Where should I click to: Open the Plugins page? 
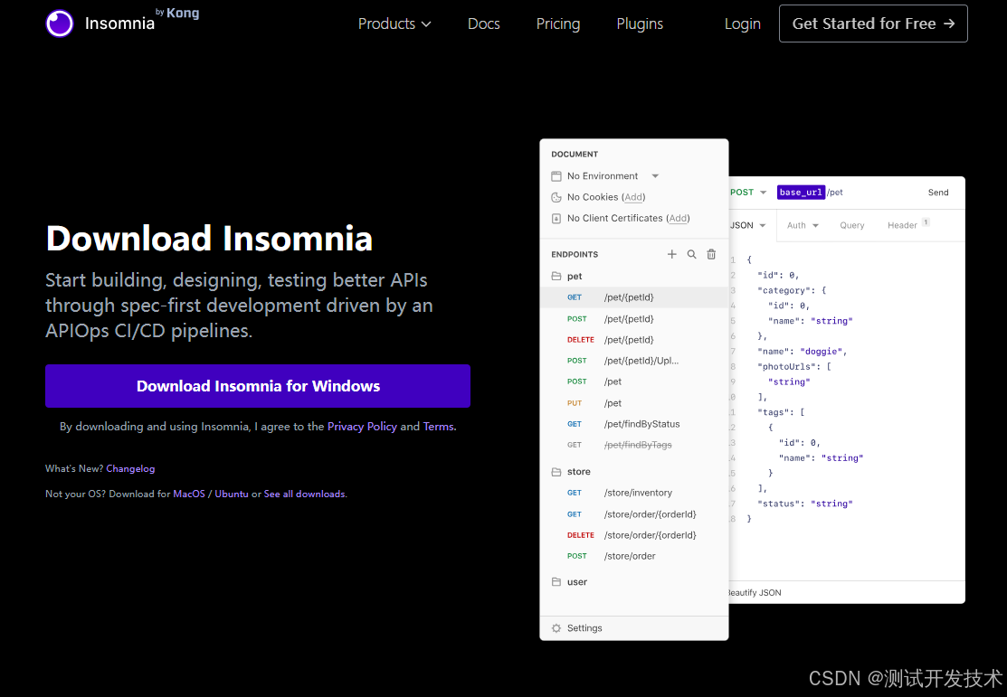click(x=640, y=24)
